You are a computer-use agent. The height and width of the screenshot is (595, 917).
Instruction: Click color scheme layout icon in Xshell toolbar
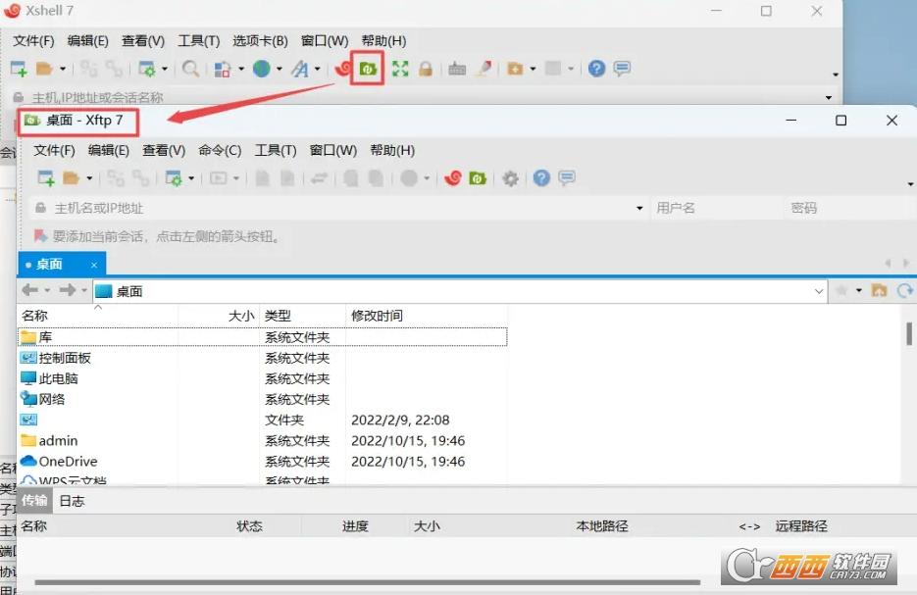pyautogui.click(x=223, y=69)
